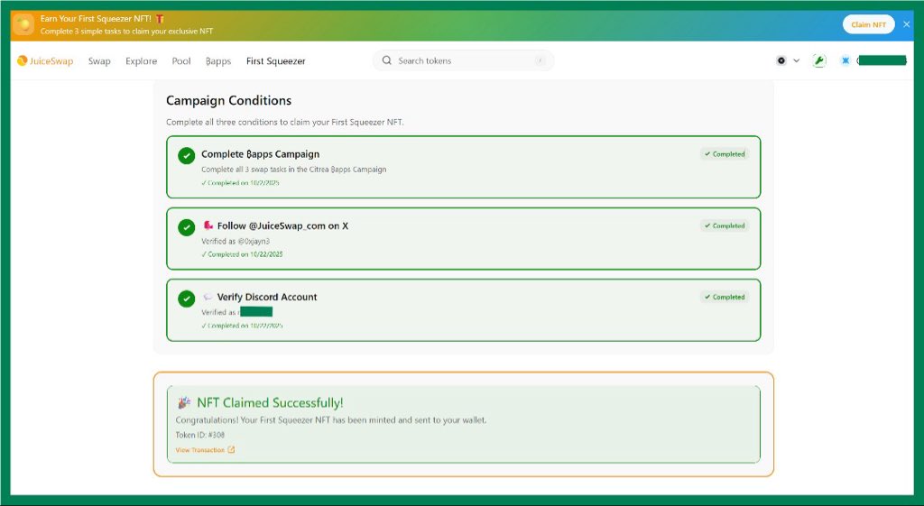This screenshot has width=924, height=506.
Task: Click the 'Follow @JuiceSwap_com on X' title
Action: tap(282, 225)
